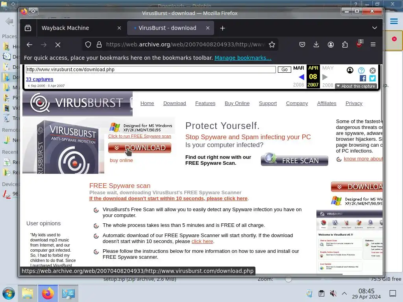Open the clipboard tray icon
This screenshot has width=403, height=302.
[322, 293]
